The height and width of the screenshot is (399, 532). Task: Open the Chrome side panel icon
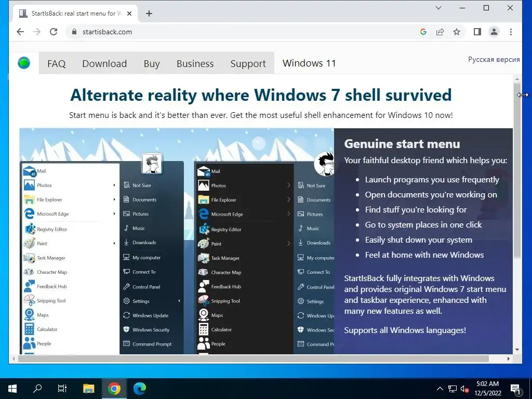pyautogui.click(x=477, y=32)
